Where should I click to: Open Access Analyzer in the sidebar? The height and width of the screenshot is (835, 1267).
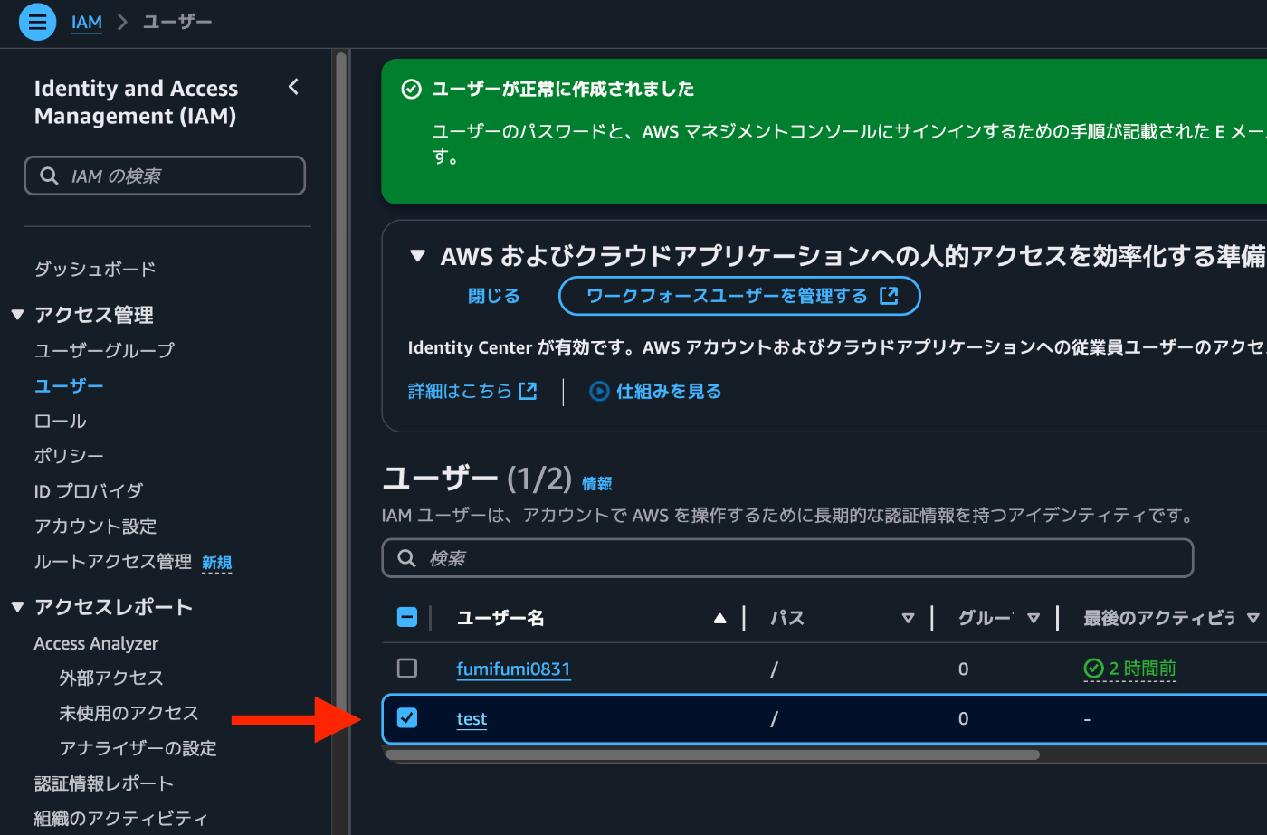tap(96, 643)
